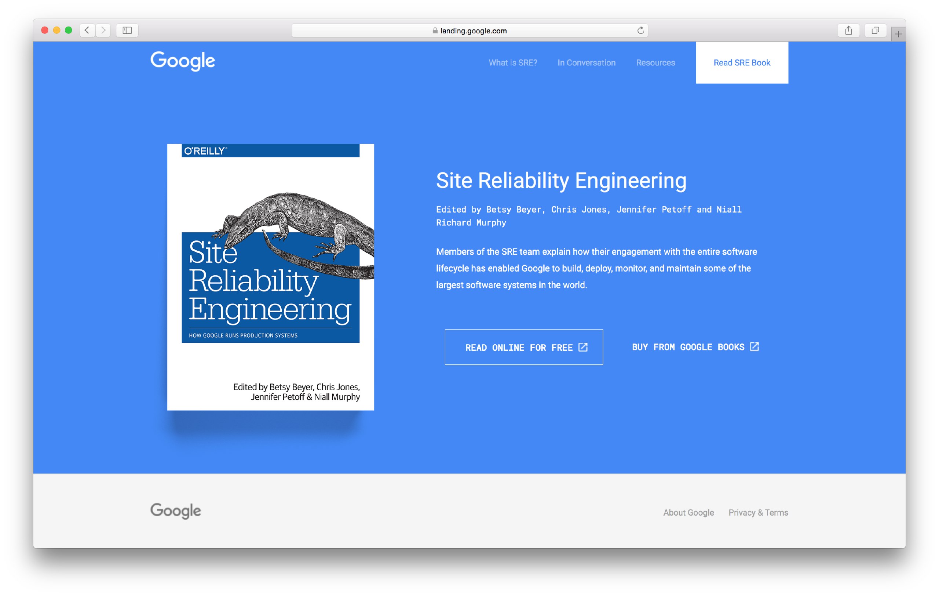This screenshot has height=596, width=939.
Task: Click READ ONLINE FOR FREE button
Action: point(524,347)
